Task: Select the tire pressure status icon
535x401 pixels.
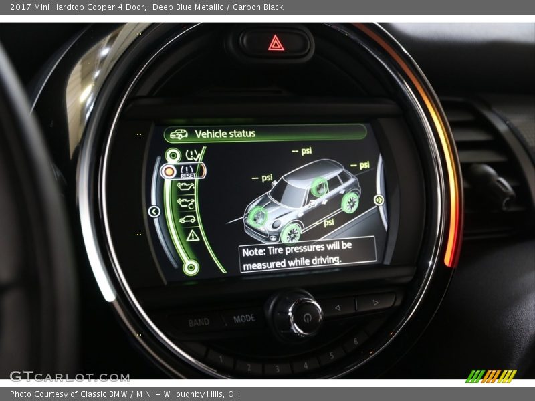Action: tap(192, 155)
